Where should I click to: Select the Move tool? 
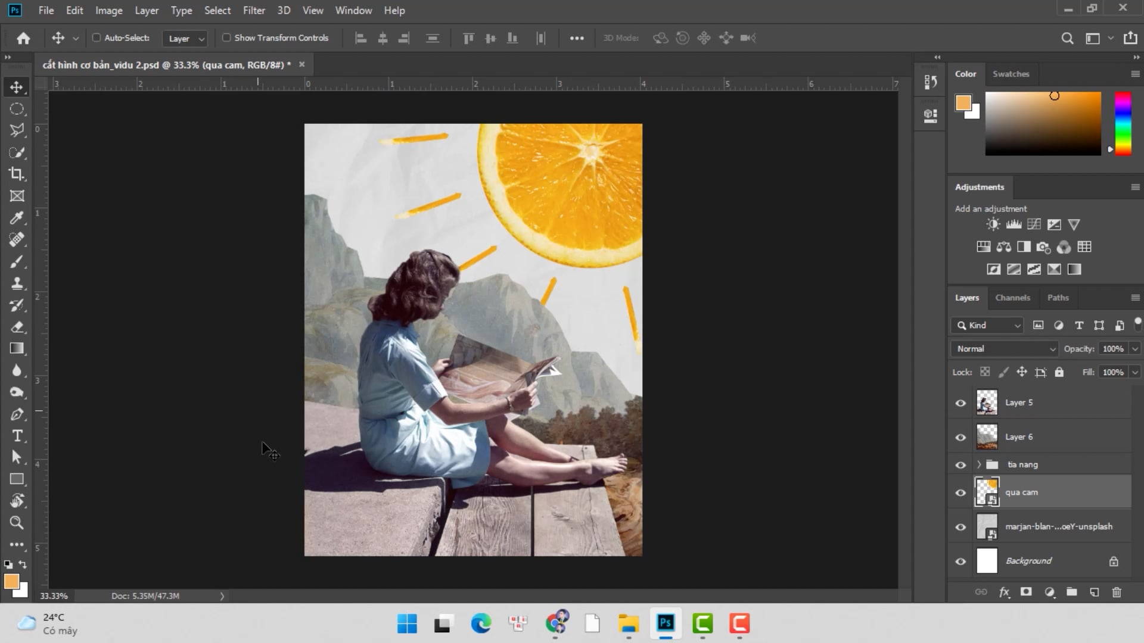(x=17, y=88)
